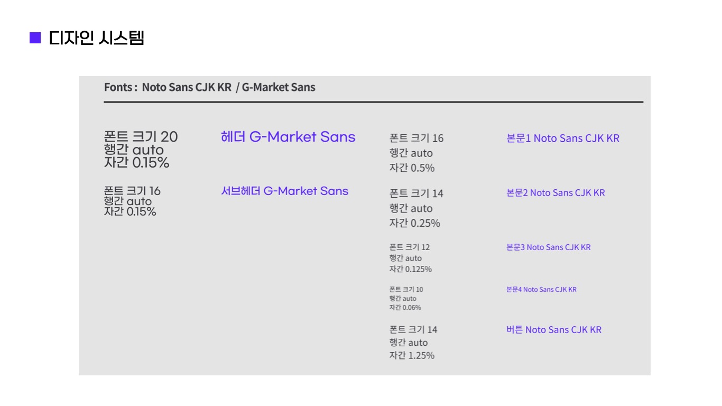
Task: Select the 자간 0.5% spacing value
Action: [412, 168]
